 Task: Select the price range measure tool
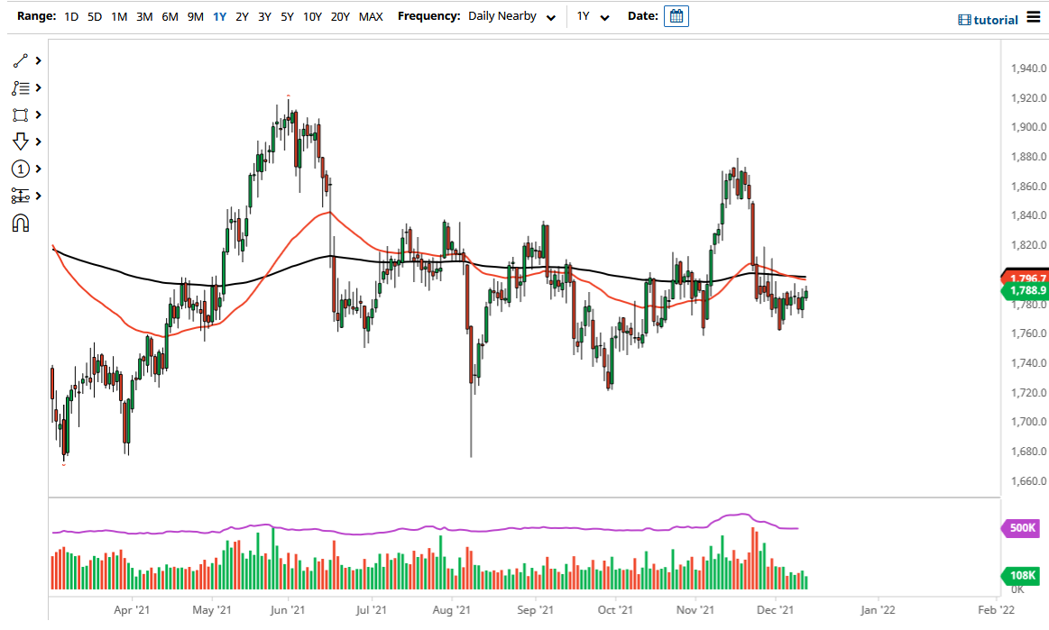point(20,196)
